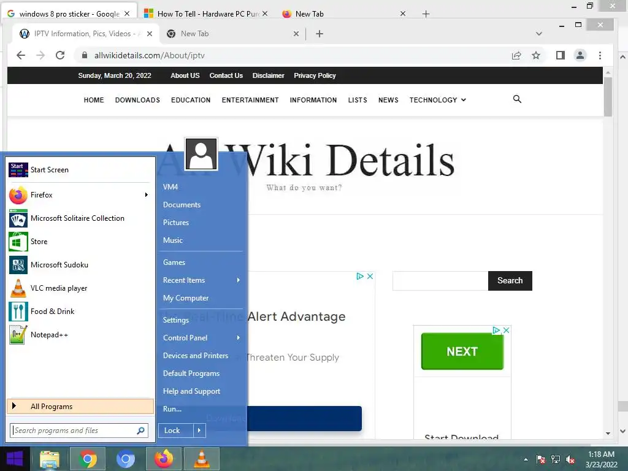Click the Windows Start button on taskbar

point(15,459)
